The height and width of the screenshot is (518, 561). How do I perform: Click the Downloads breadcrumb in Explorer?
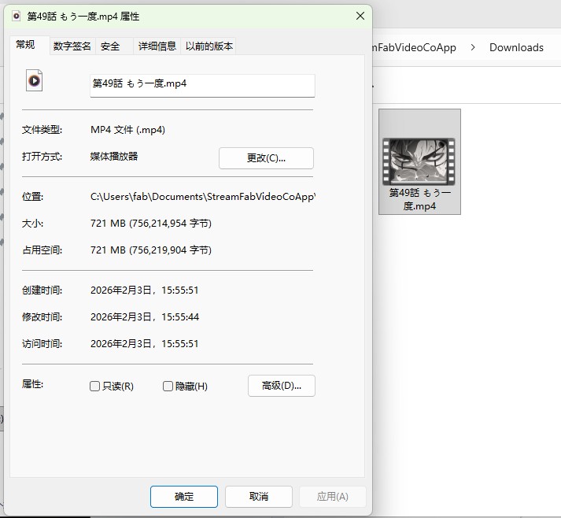516,47
